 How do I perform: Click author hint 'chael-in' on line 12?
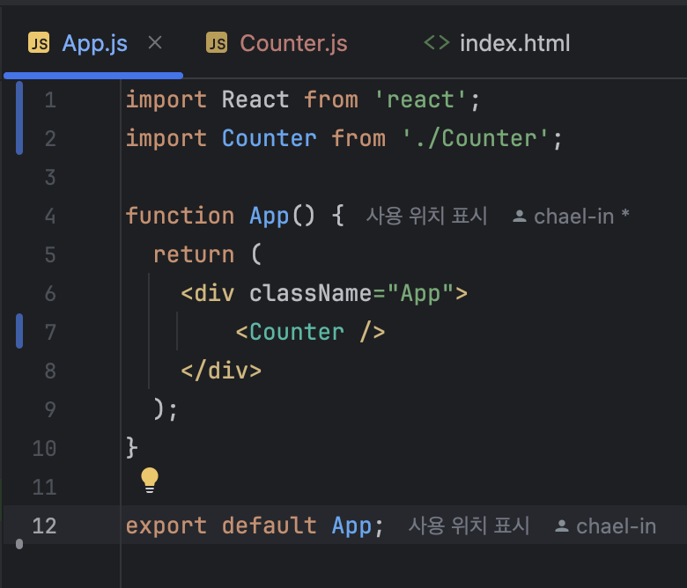[616, 526]
